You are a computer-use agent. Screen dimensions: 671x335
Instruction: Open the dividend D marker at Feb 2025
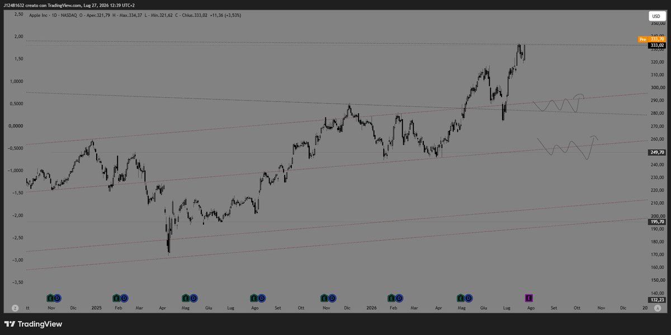pos(123,297)
